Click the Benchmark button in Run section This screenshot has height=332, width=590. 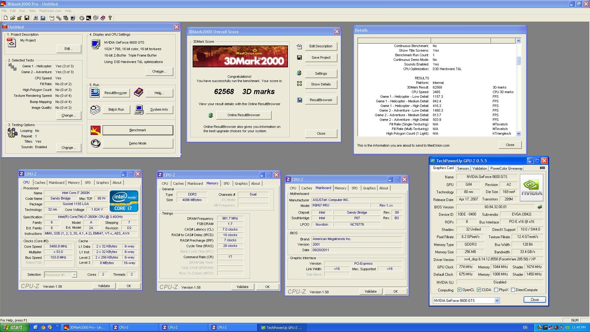click(x=138, y=130)
